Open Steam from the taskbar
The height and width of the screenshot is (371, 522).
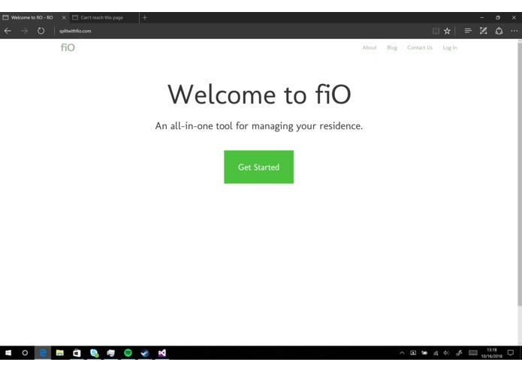click(145, 353)
